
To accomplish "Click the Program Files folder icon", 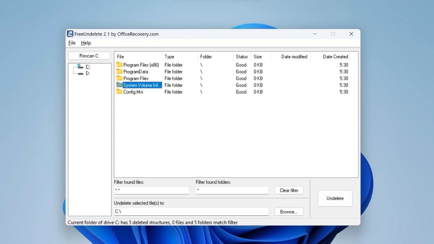I will point(119,78).
